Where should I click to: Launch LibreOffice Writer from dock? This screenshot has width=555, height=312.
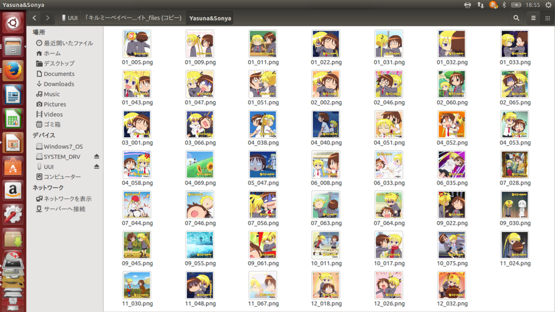(x=13, y=95)
